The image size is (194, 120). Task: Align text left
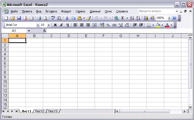coord(76,25)
